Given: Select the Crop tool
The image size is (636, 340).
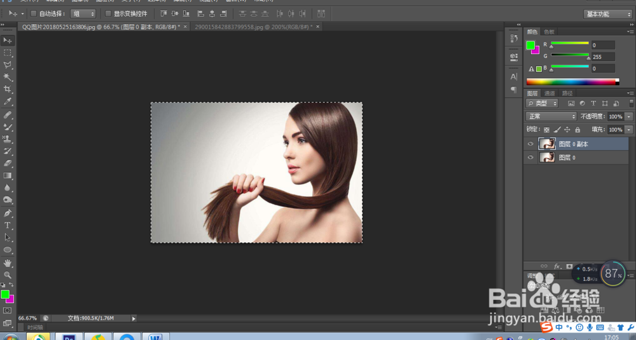Looking at the screenshot, I should coord(7,89).
